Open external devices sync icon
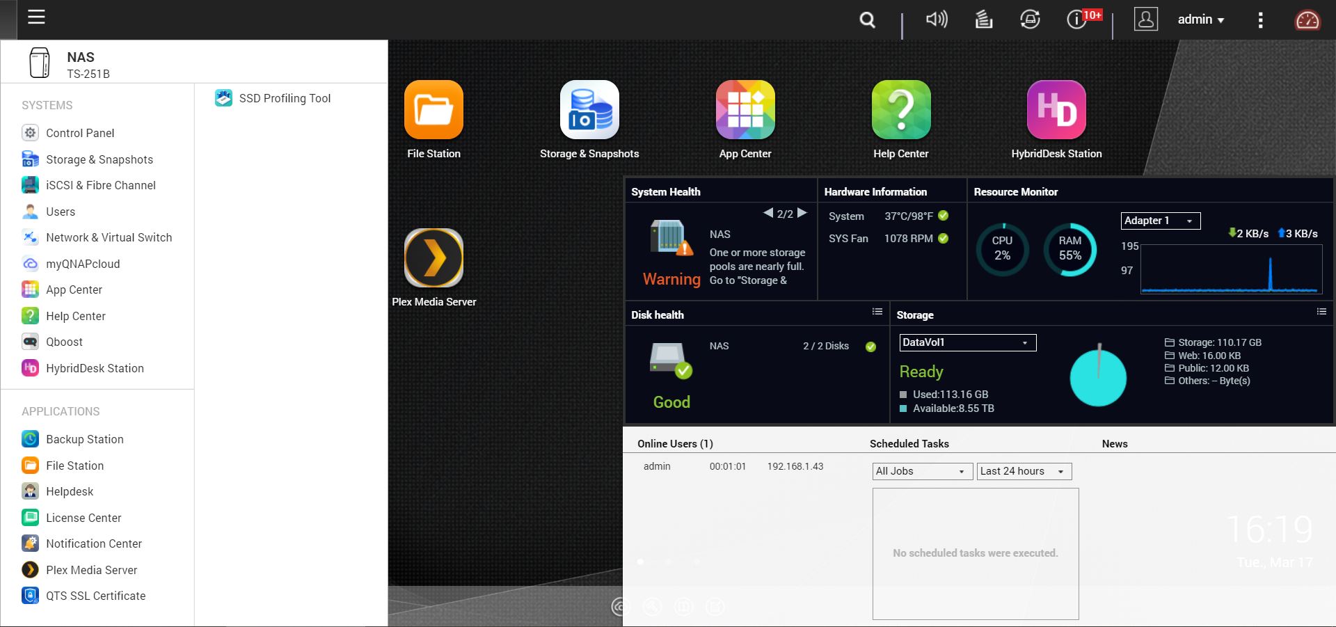 1030,19
